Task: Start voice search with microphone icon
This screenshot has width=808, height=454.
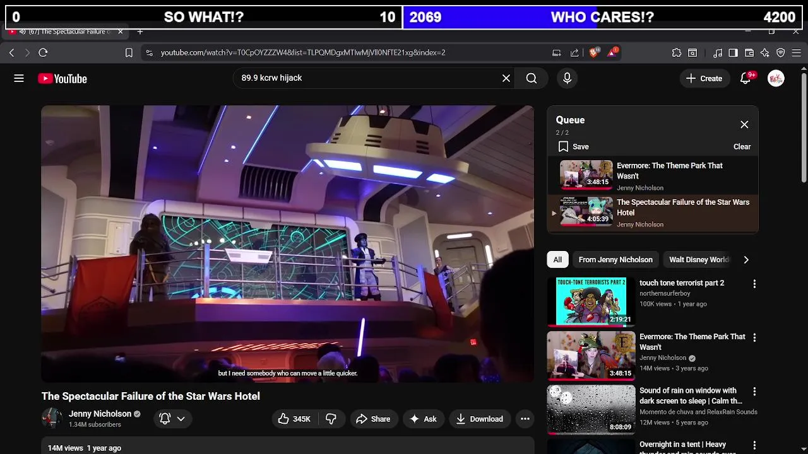Action: pos(567,78)
